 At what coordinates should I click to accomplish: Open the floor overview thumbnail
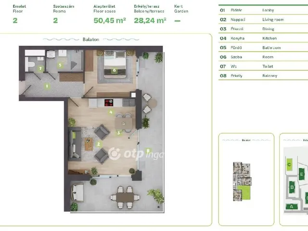click(245, 179)
